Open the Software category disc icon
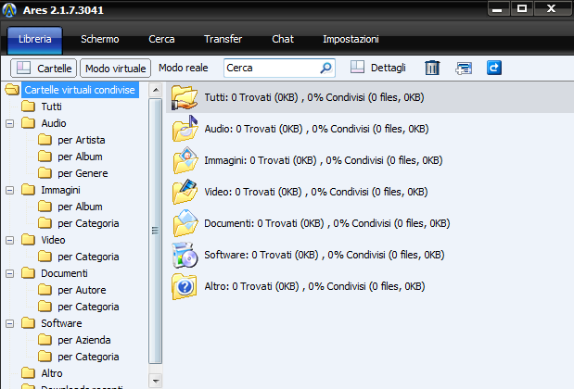 point(185,255)
